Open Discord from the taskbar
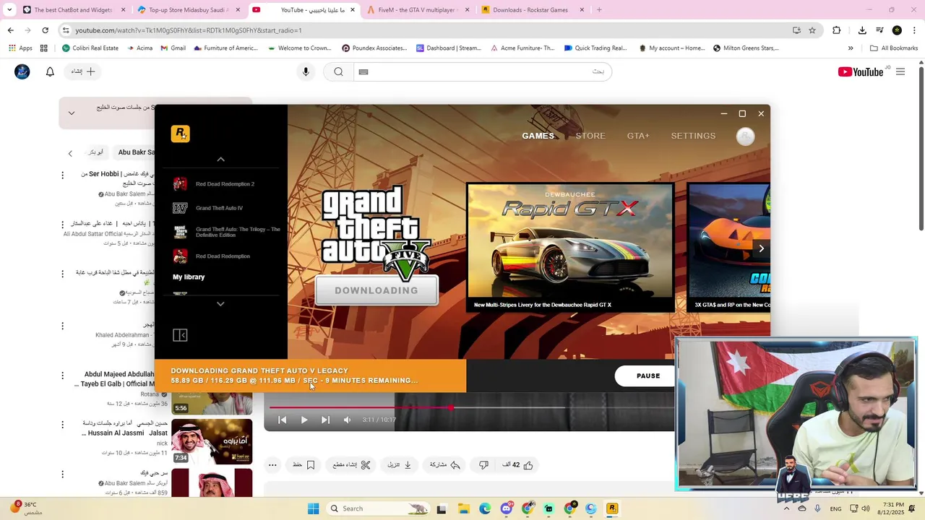The image size is (925, 520). pyautogui.click(x=506, y=508)
